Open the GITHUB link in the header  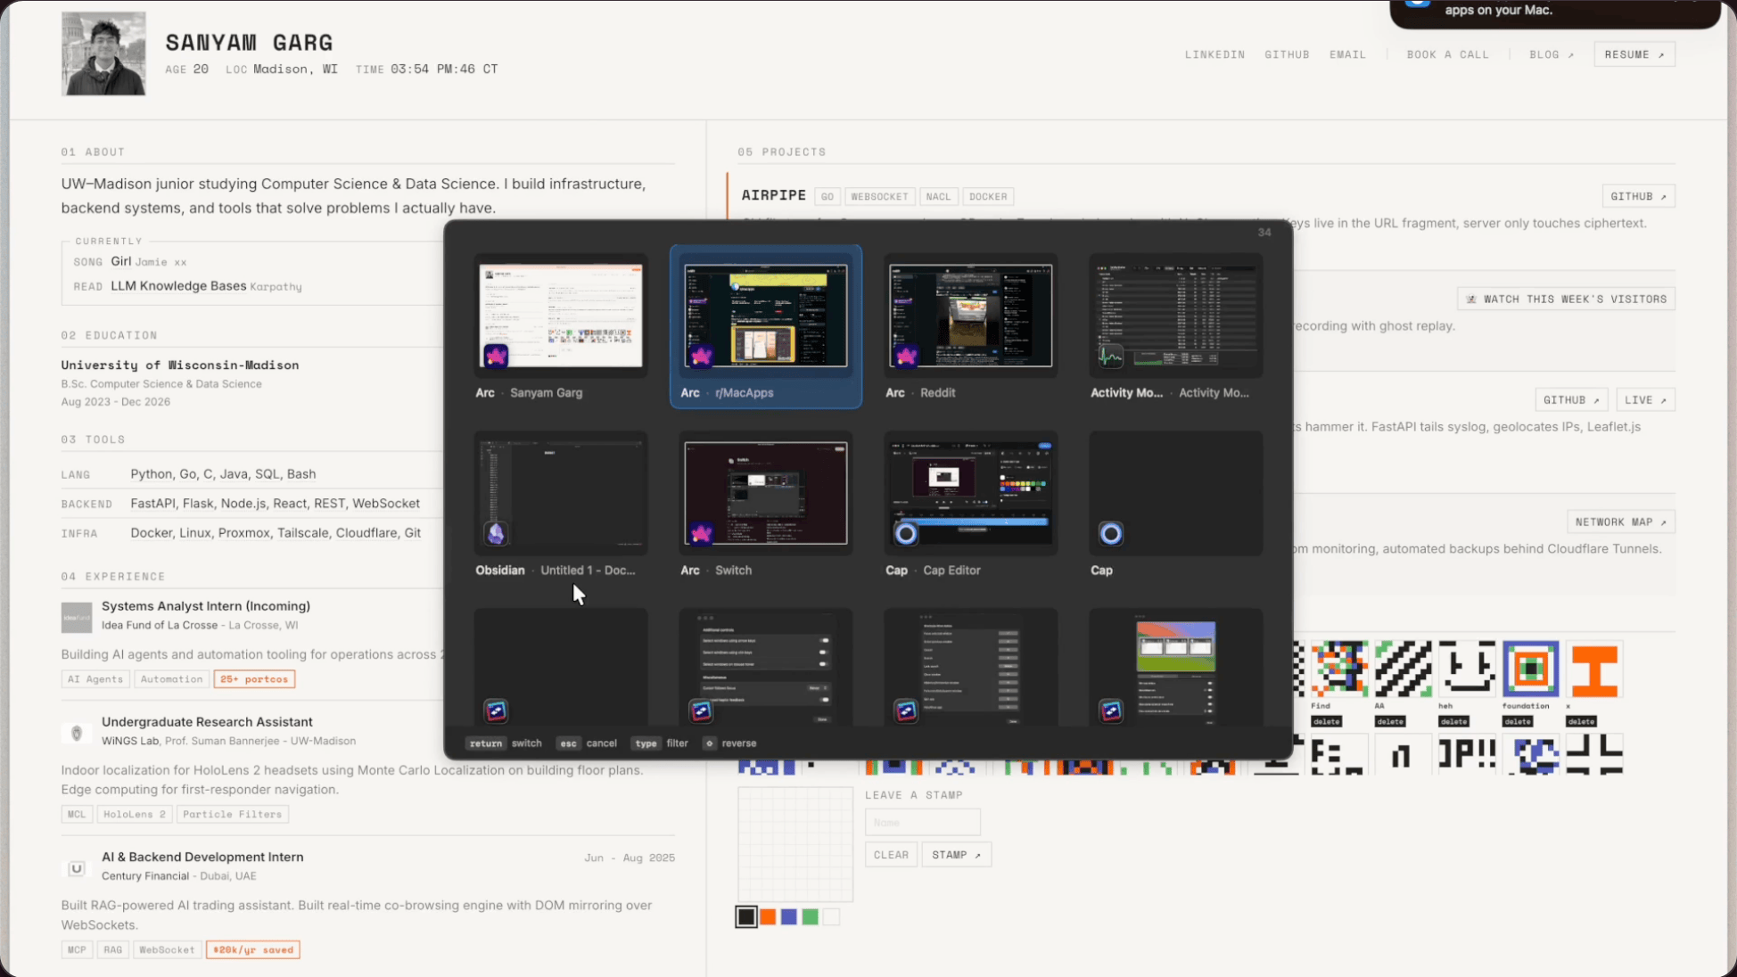pyautogui.click(x=1287, y=54)
